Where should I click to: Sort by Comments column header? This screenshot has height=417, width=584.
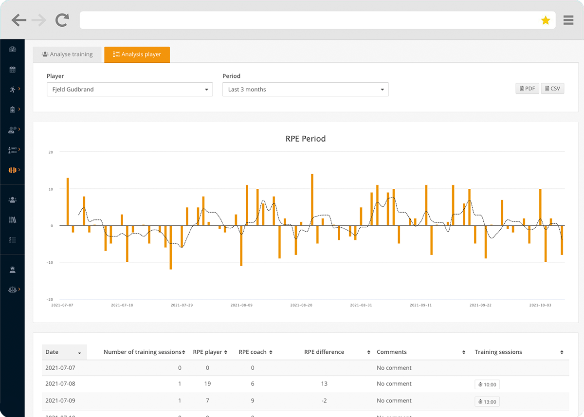pos(421,352)
